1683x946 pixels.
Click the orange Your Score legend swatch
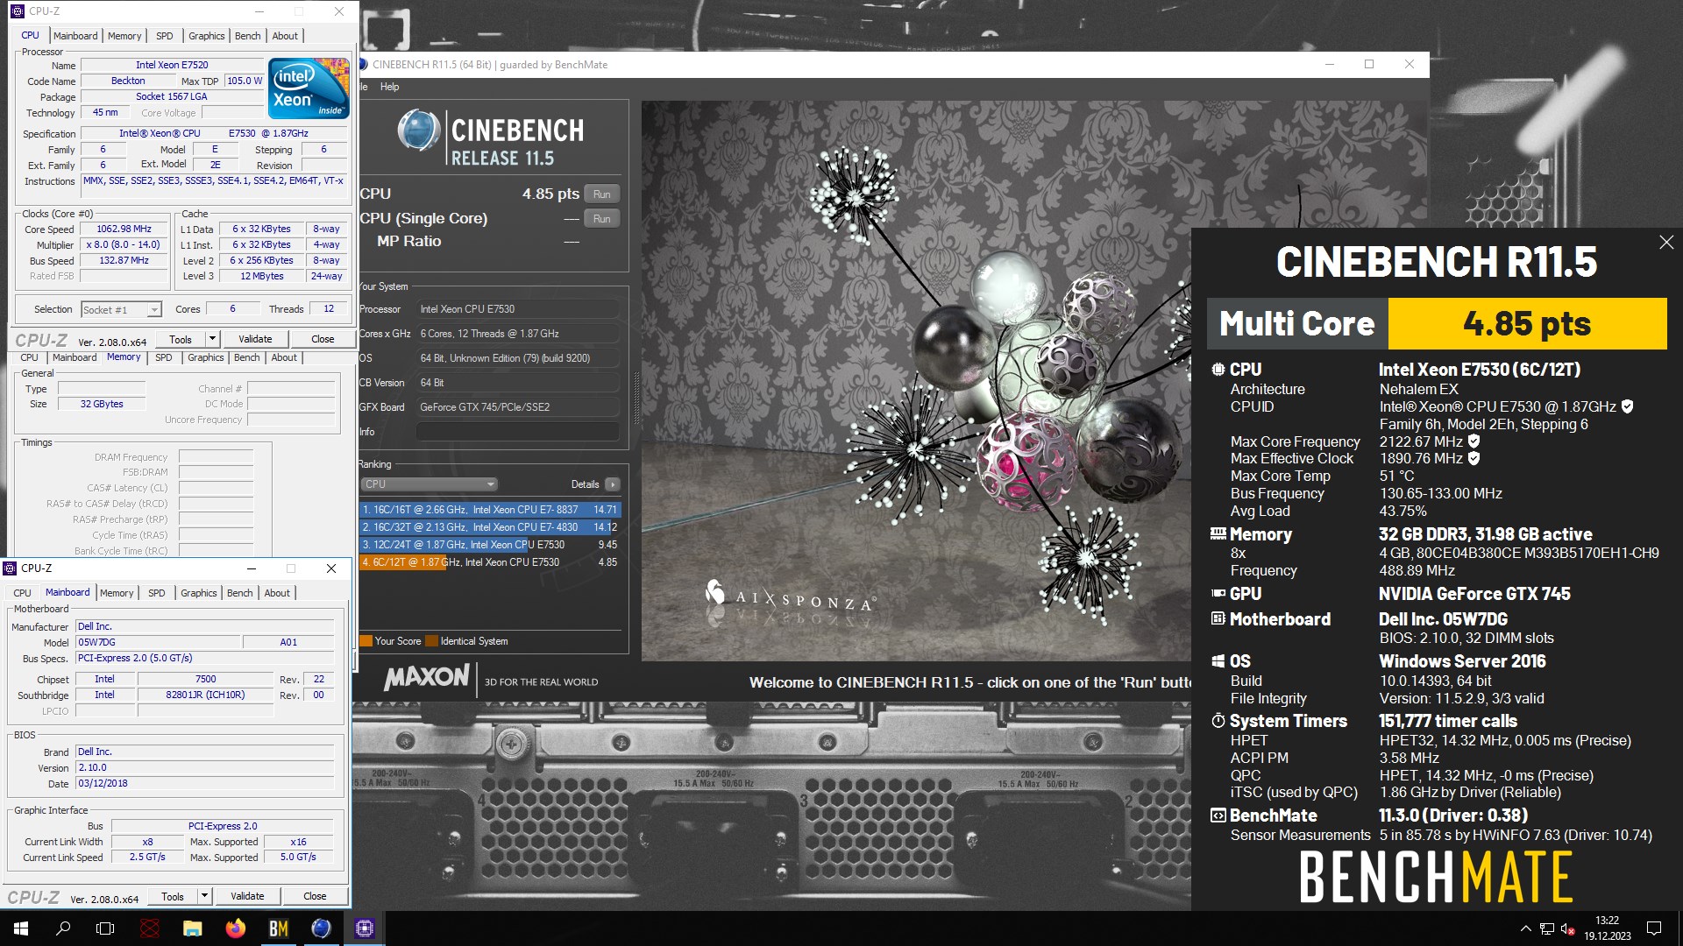366,641
